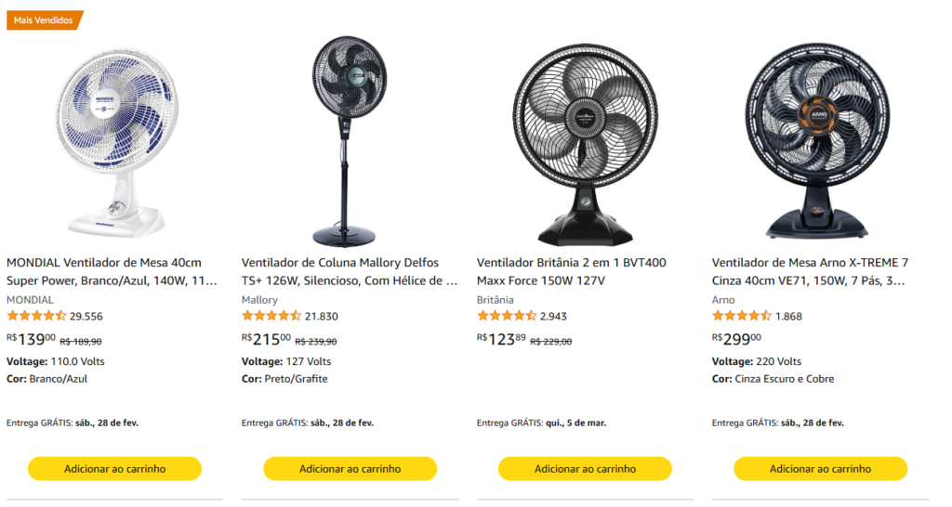Click the Arno fan star rating
The height and width of the screenshot is (507, 952).
[742, 316]
